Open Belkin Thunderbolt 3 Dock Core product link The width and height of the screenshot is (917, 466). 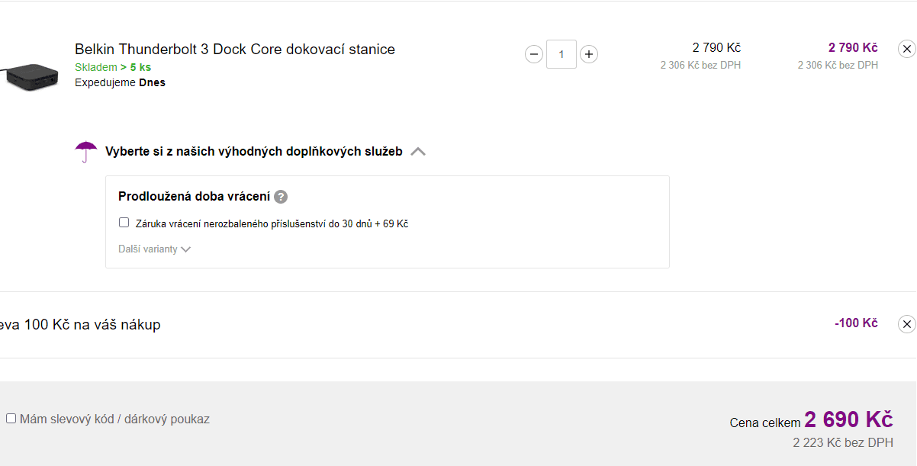pyautogui.click(x=235, y=50)
